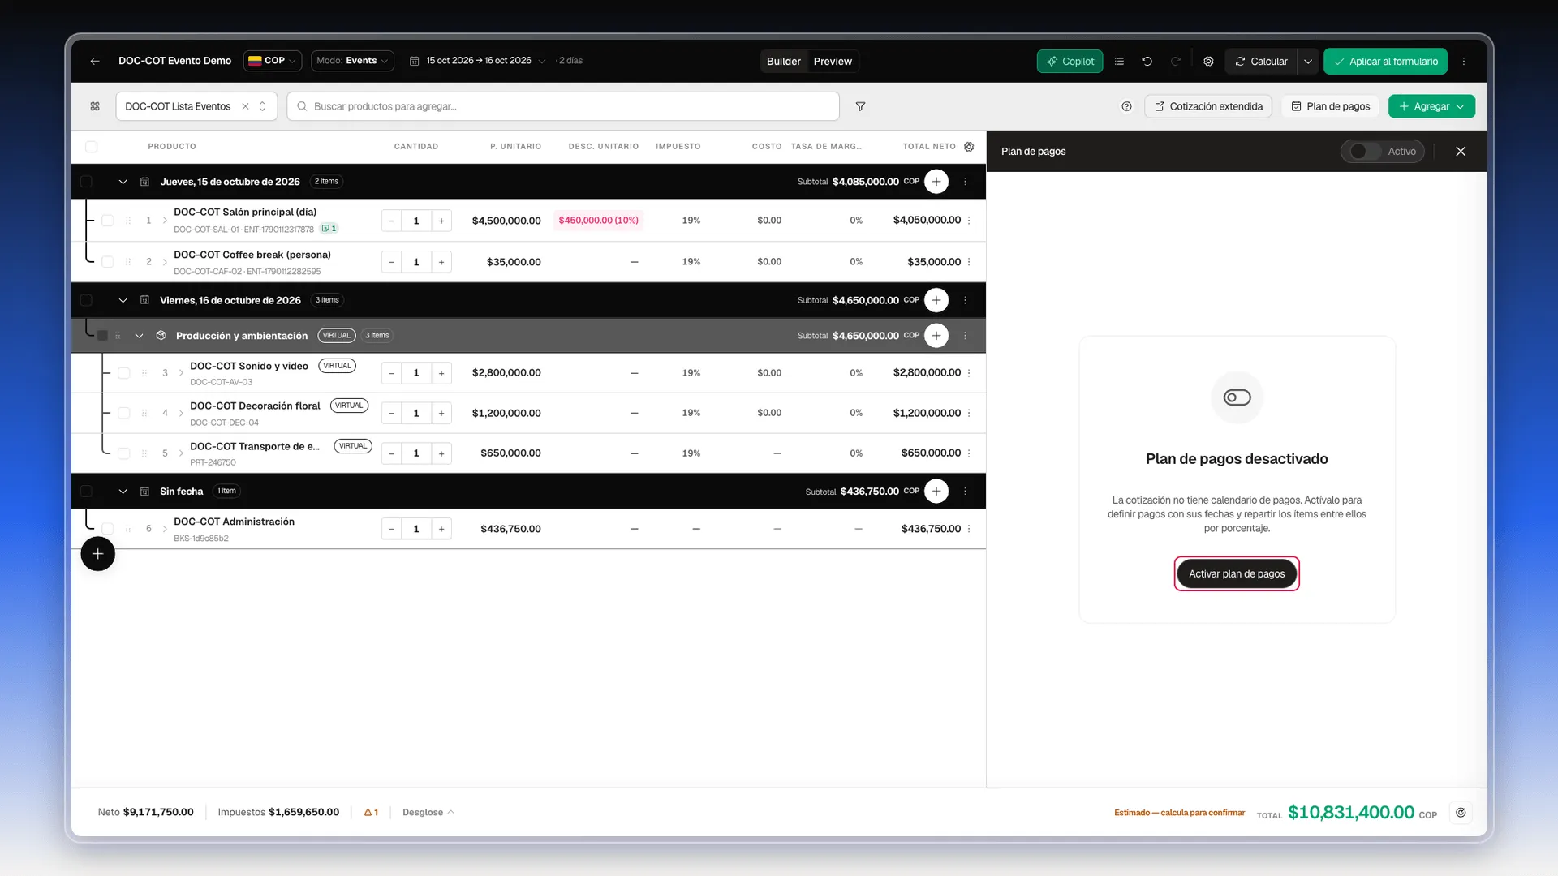Viewport: 1558px width, 876px height.
Task: Open the date range 15 oct to 16 oct picker
Action: point(478,61)
